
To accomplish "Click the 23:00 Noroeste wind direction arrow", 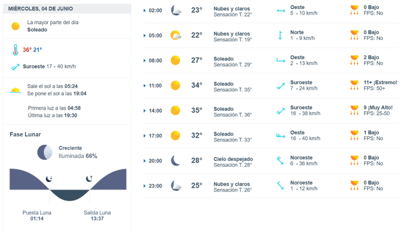I will coord(280,185).
